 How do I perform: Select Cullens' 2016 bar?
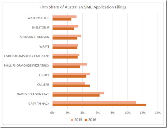[71, 86]
